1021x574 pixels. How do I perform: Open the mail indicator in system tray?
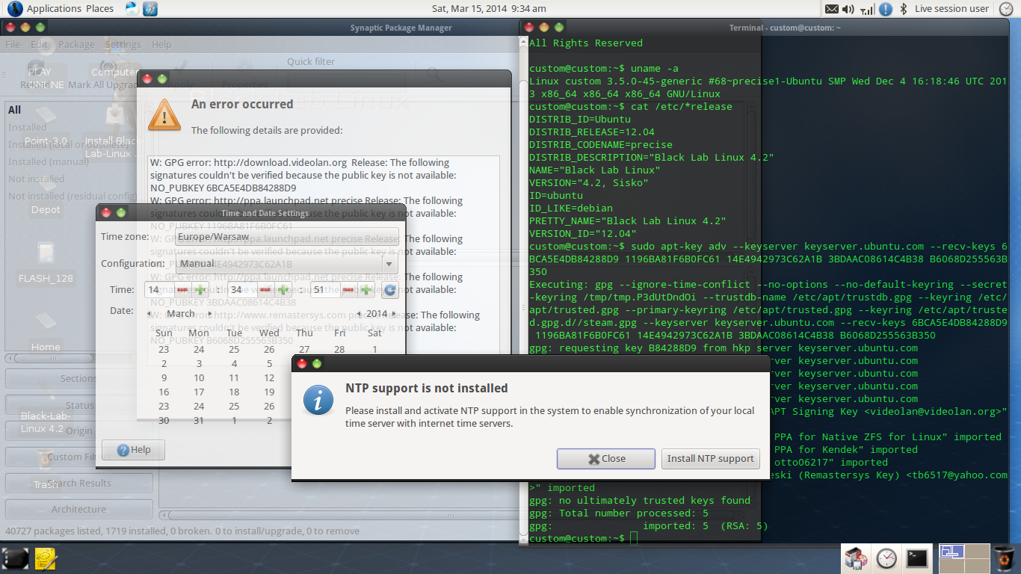point(832,9)
